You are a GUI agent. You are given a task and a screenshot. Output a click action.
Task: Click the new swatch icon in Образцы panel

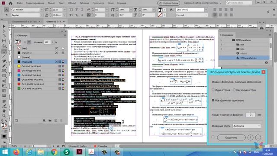tap(56, 120)
